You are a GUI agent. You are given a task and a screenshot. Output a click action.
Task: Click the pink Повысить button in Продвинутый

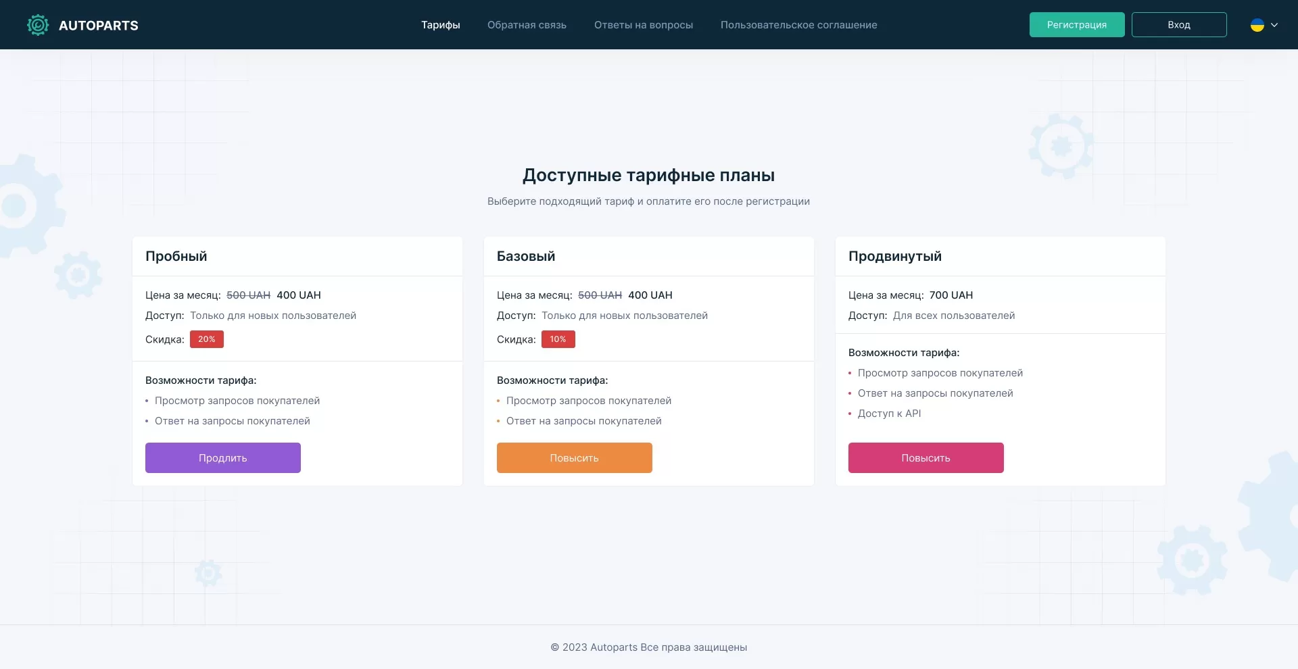(x=926, y=458)
